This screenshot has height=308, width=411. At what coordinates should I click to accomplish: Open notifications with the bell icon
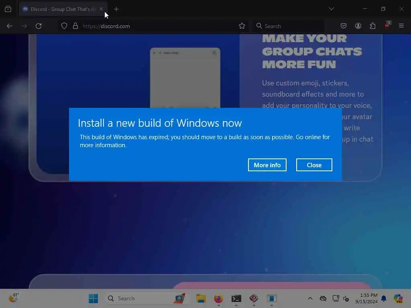coord(384,298)
